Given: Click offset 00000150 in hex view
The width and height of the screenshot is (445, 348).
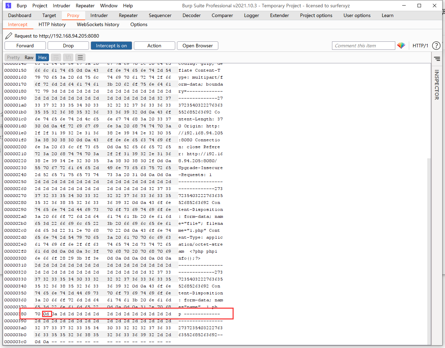Looking at the screenshot, I should 15,70.
